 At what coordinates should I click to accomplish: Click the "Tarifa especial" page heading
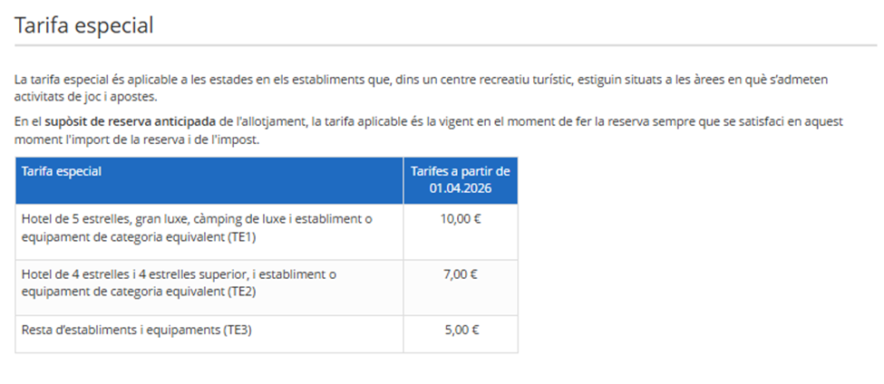coord(84,25)
